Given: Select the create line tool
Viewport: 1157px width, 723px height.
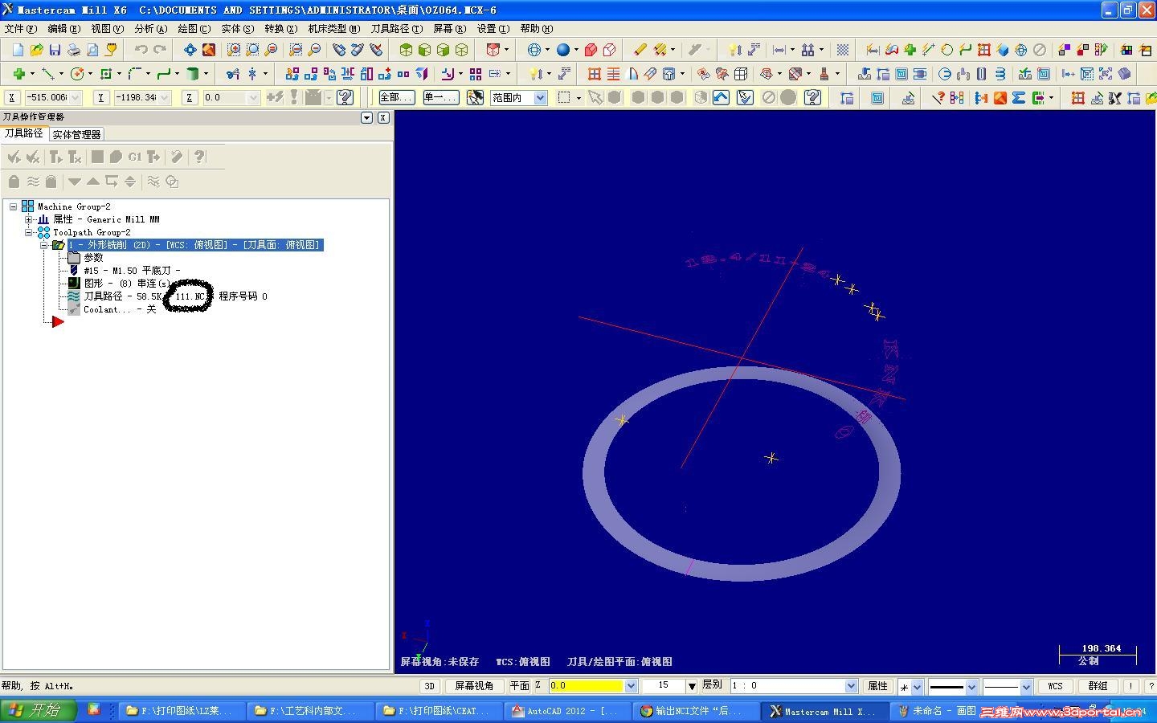Looking at the screenshot, I should pyautogui.click(x=48, y=74).
